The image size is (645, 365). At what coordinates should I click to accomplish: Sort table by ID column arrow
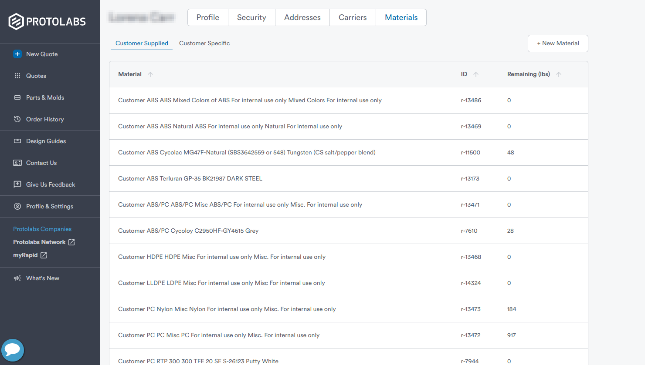tap(476, 74)
